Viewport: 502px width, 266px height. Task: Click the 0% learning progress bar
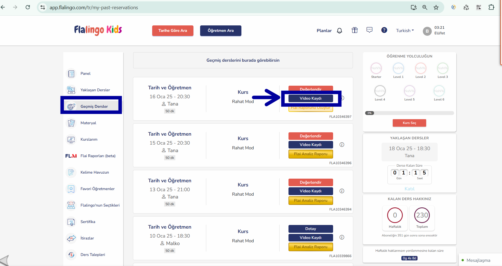coord(409,113)
